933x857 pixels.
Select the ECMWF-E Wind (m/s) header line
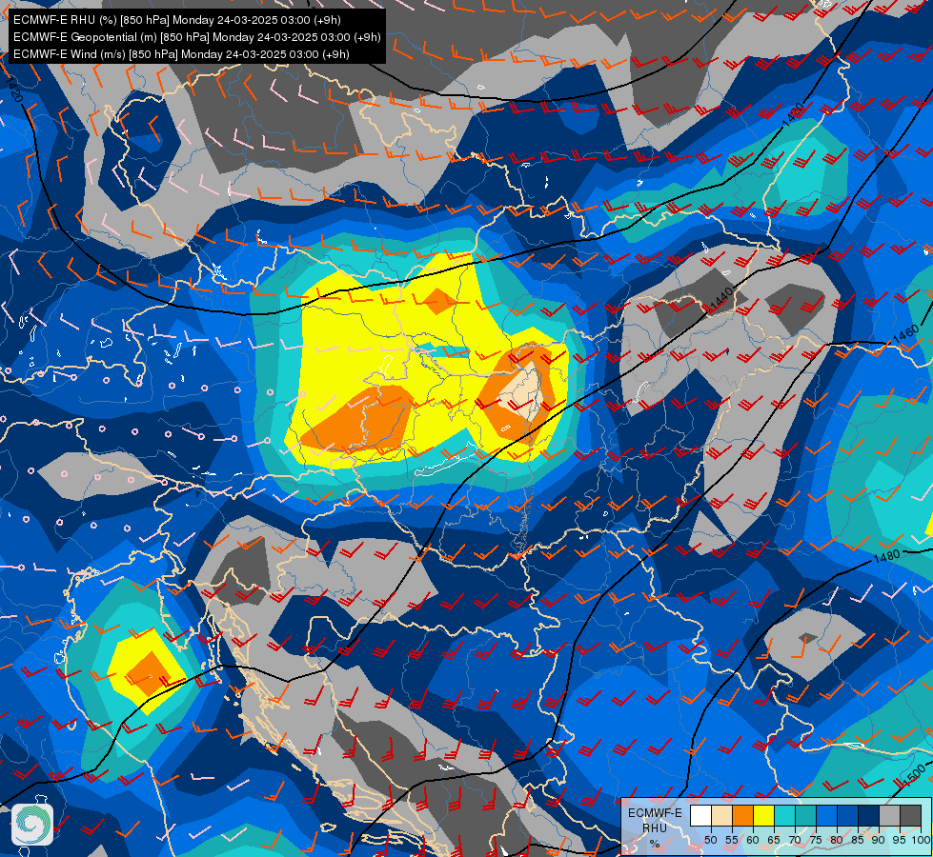coord(181,54)
